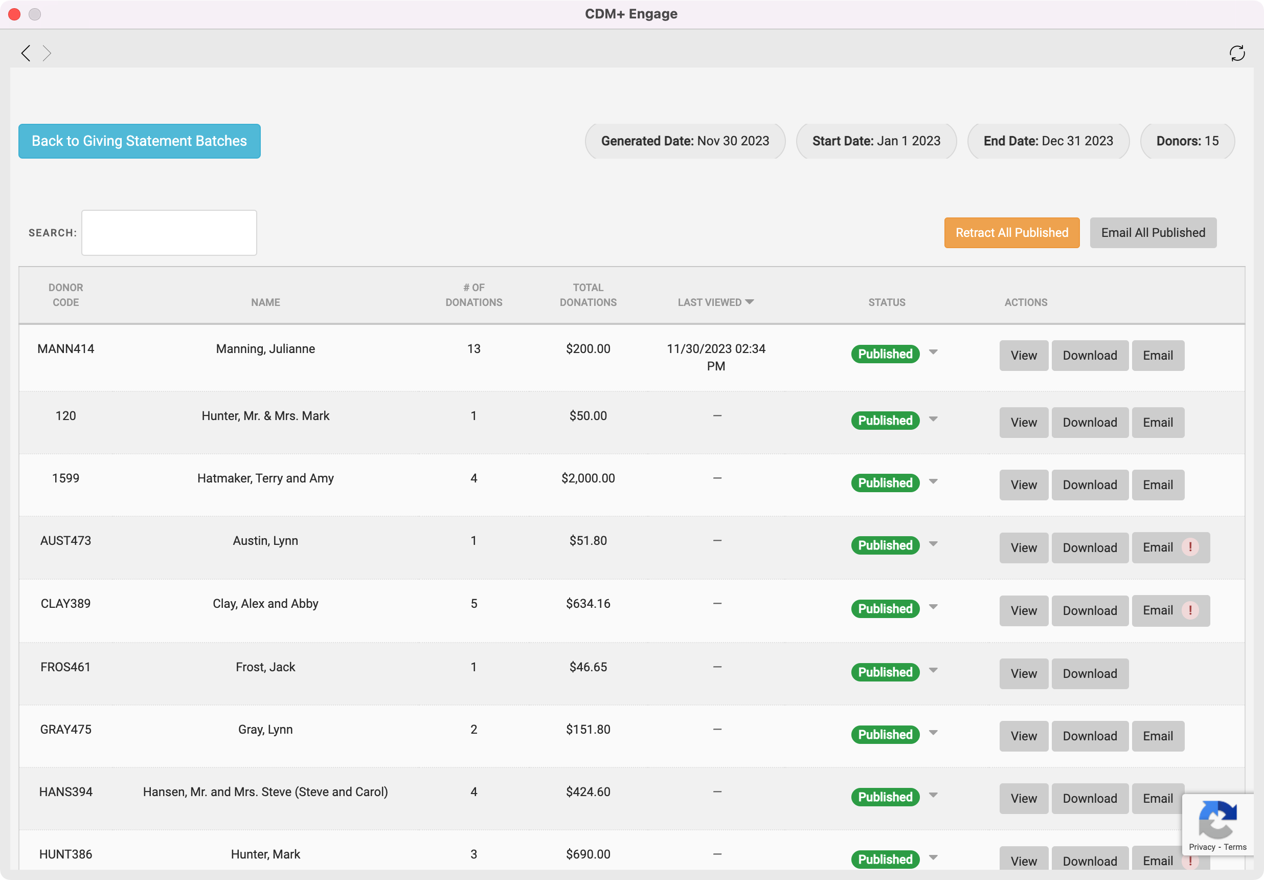Click into the Search field
This screenshot has height=880, width=1264.
click(169, 232)
